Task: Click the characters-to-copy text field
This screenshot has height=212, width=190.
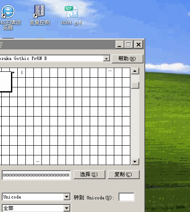Action: click(x=36, y=175)
